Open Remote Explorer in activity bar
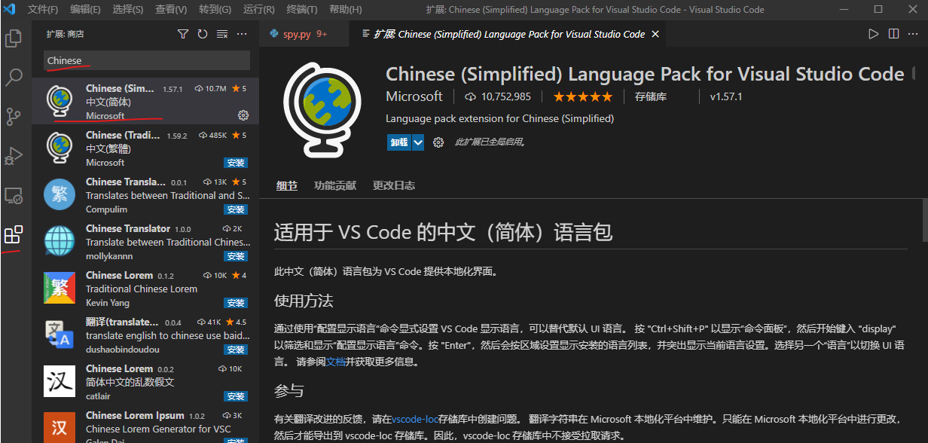 pos(14,196)
